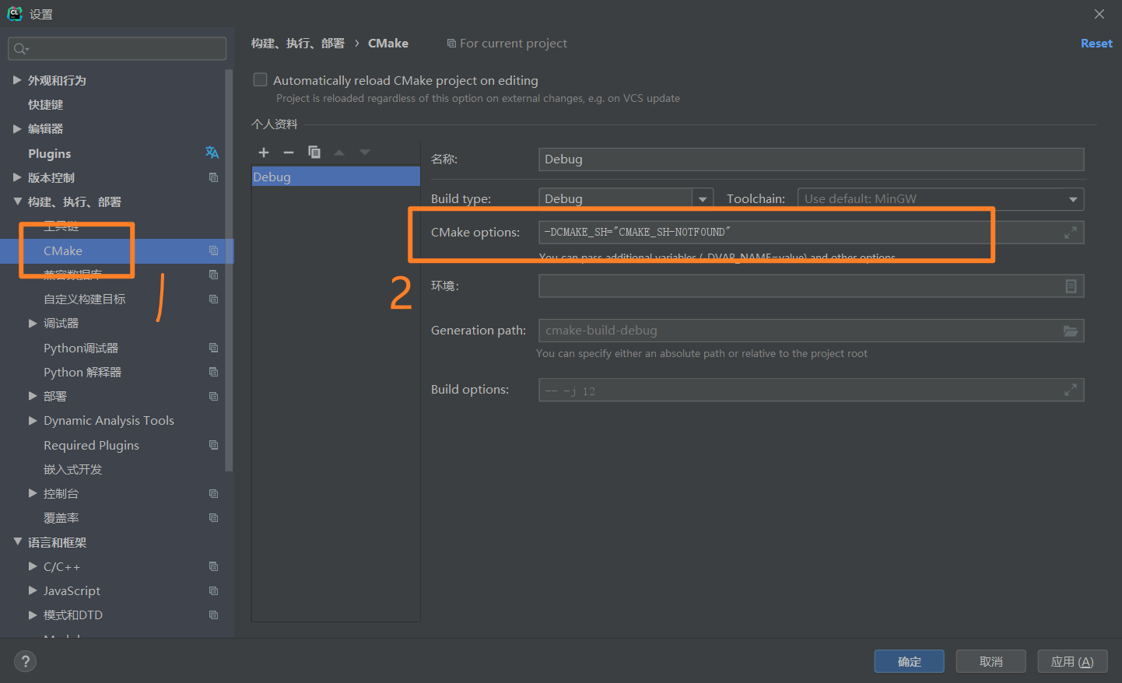Add a new CMake profile with the plus icon

(264, 152)
